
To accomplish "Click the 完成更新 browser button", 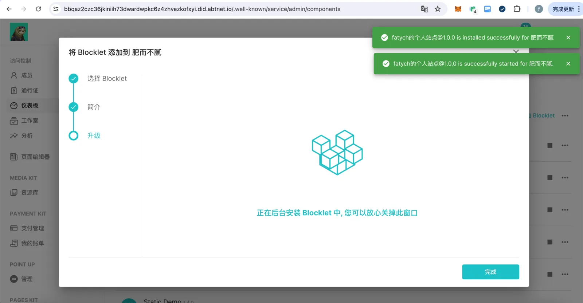I will point(563,9).
